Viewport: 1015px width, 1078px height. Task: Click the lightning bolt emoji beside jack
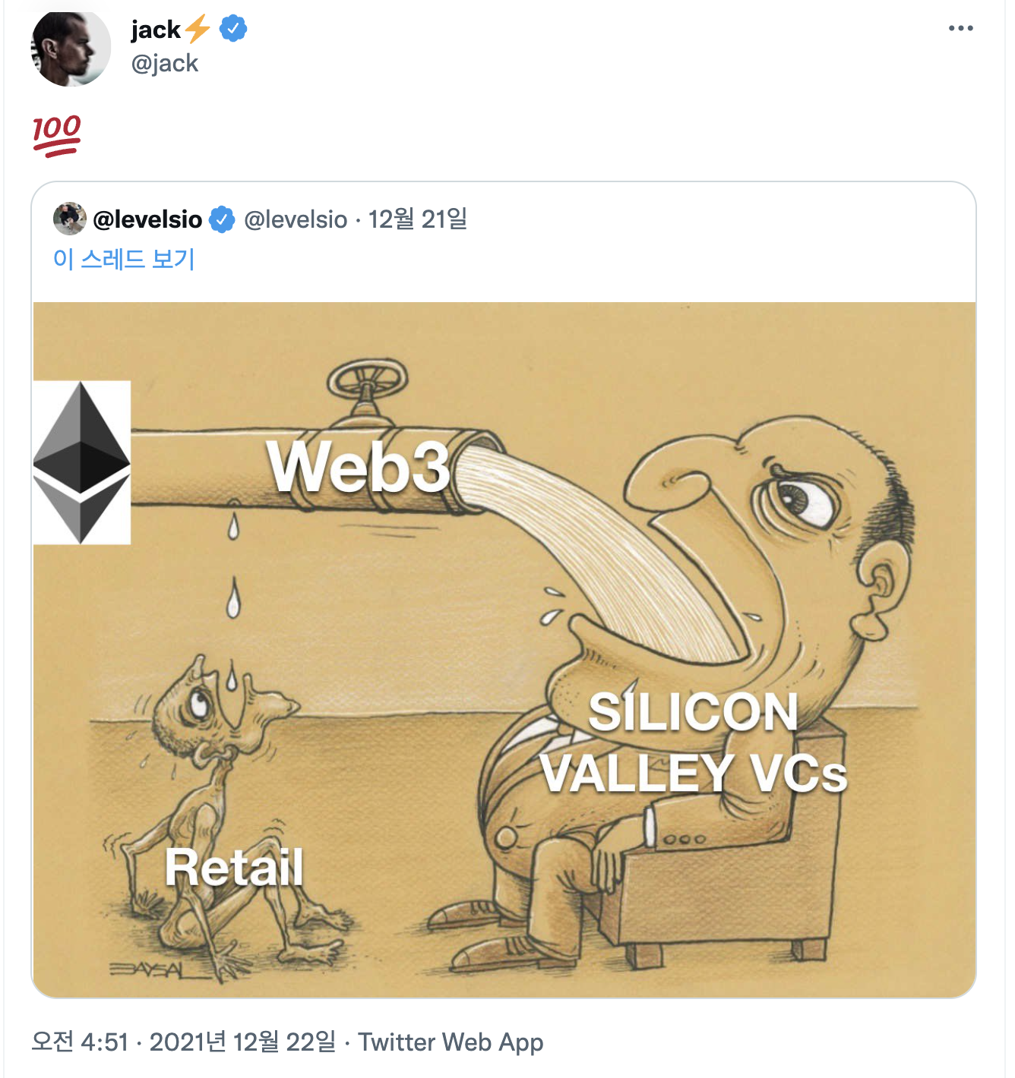[x=198, y=30]
